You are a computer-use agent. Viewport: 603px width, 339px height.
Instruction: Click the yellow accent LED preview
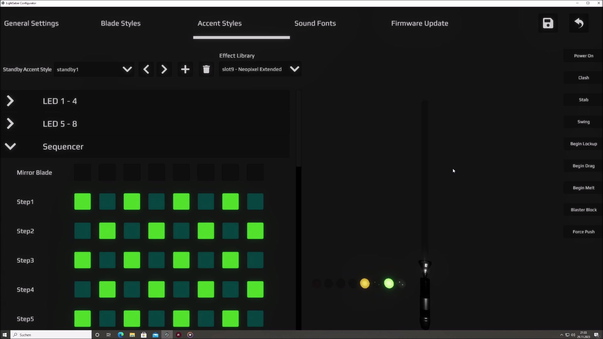(365, 283)
